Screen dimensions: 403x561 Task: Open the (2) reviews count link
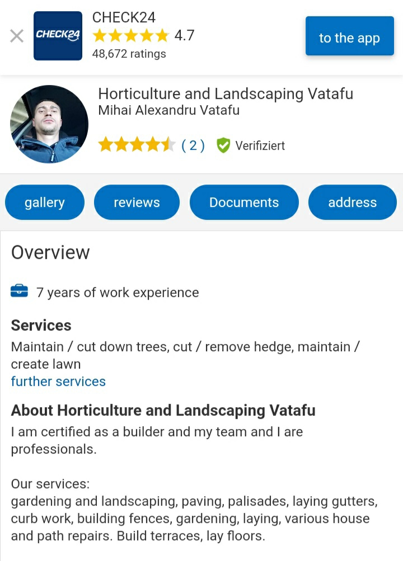point(193,145)
